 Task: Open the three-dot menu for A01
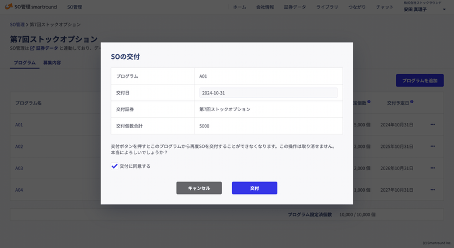(x=433, y=124)
